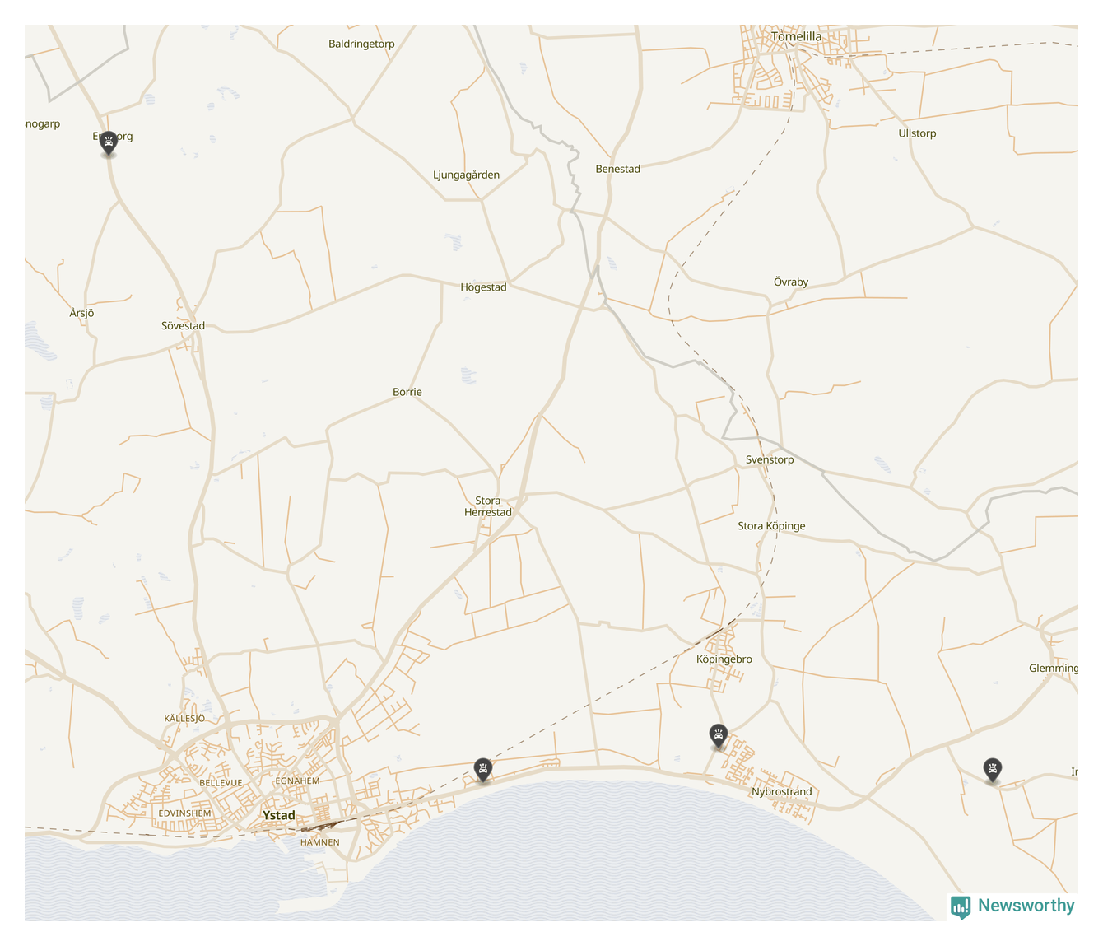The height and width of the screenshot is (946, 1103).
Task: Click the Benestad label
Action: pyautogui.click(x=617, y=169)
